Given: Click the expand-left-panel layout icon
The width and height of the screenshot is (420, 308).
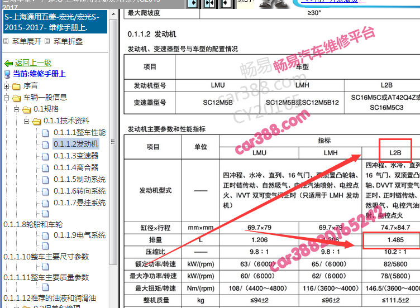Looking at the screenshot, I should click(x=193, y=3).
